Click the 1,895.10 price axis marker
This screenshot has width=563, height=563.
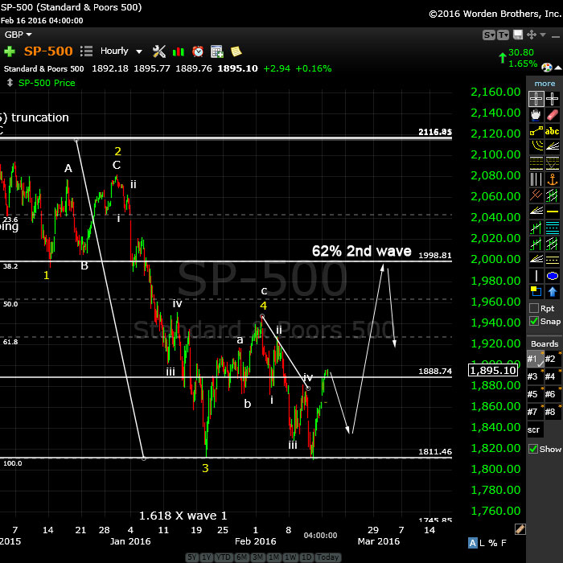pos(493,370)
